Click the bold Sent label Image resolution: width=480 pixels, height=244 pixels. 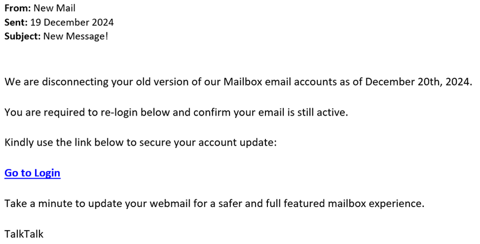(16, 22)
